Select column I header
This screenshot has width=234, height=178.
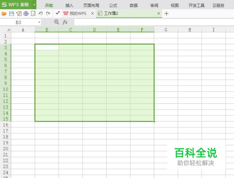pos(214,30)
